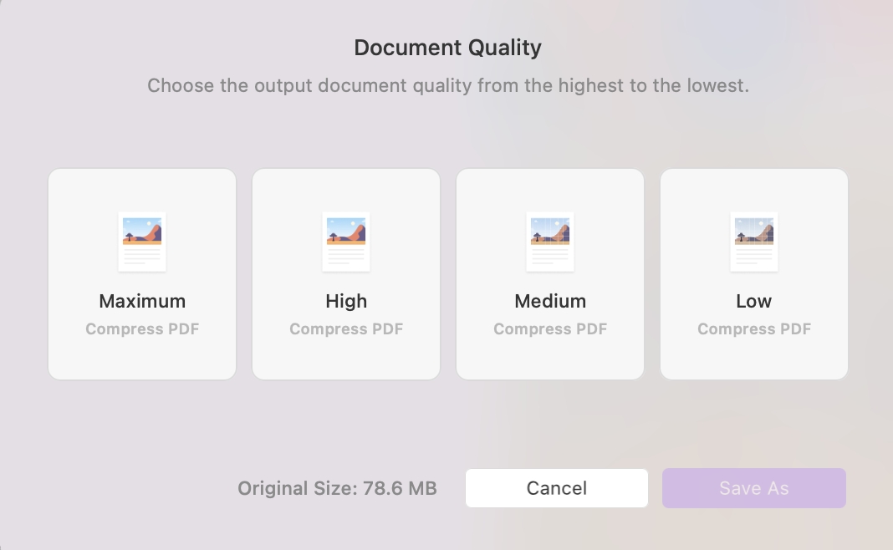Select the Medium compression quality option
This screenshot has width=893, height=550.
pyautogui.click(x=550, y=273)
